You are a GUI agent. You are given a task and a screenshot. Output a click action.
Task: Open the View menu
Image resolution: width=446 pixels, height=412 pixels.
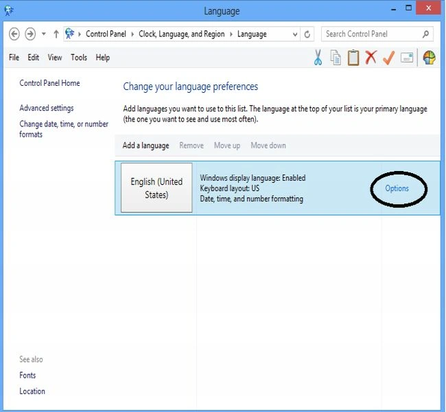(x=55, y=58)
